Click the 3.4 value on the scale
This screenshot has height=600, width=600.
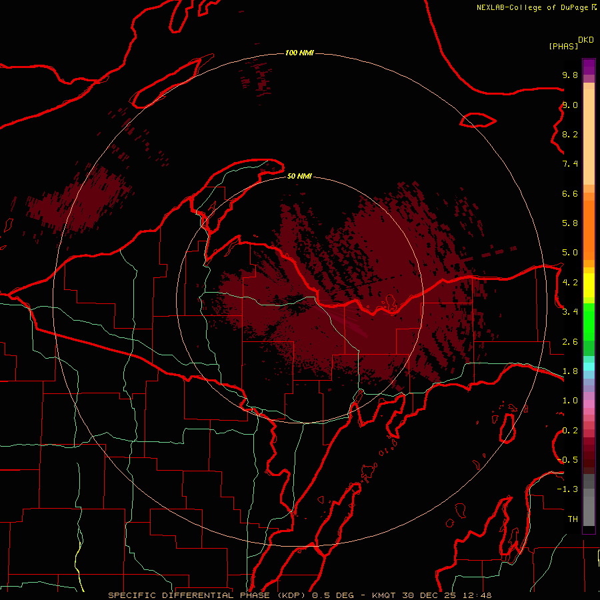pyautogui.click(x=570, y=312)
